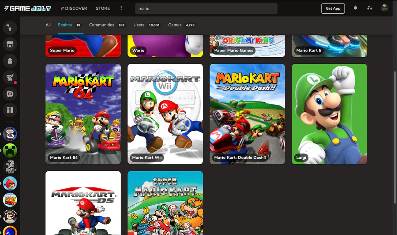Open the user avatar menu
The height and width of the screenshot is (235, 397).
coord(385,8)
